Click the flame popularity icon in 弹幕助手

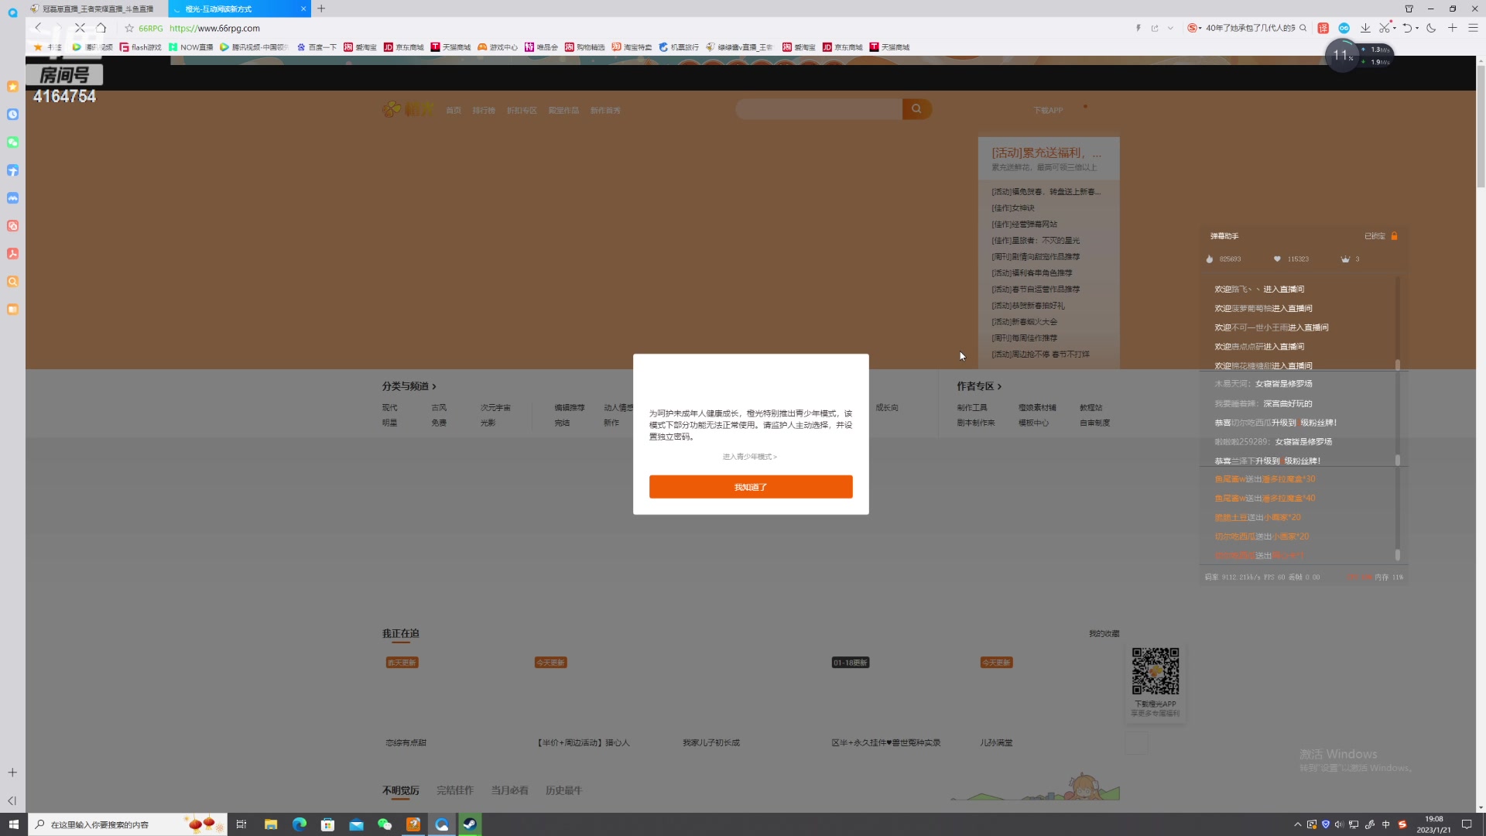pos(1210,259)
